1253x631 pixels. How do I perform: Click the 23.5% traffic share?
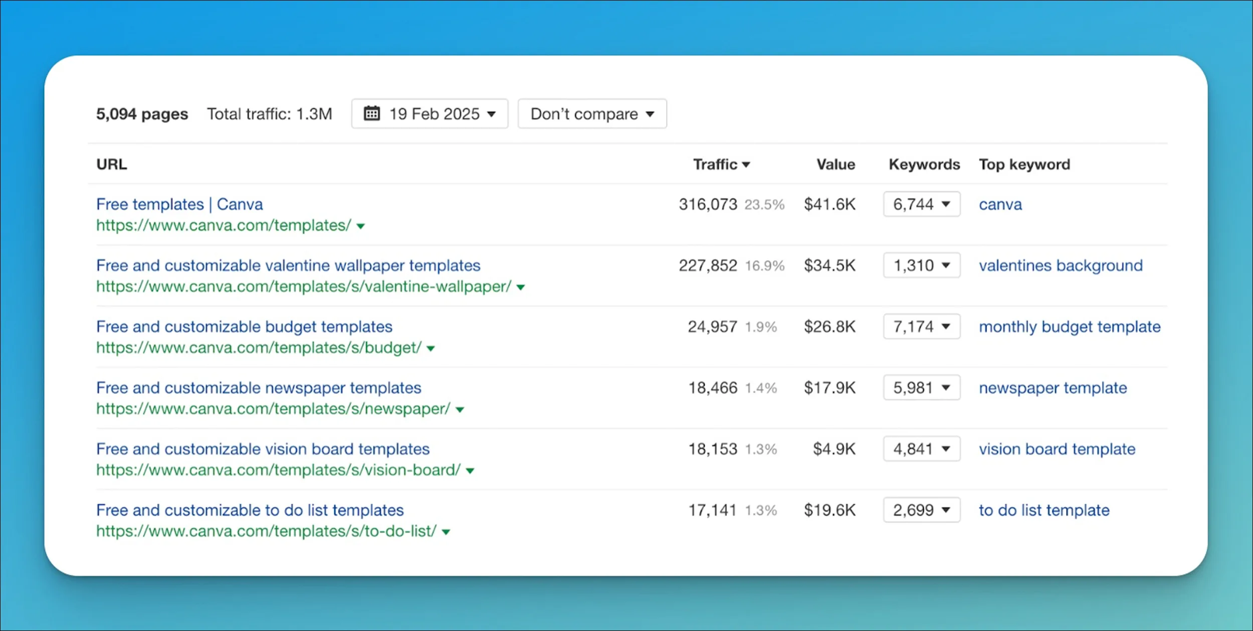point(764,204)
